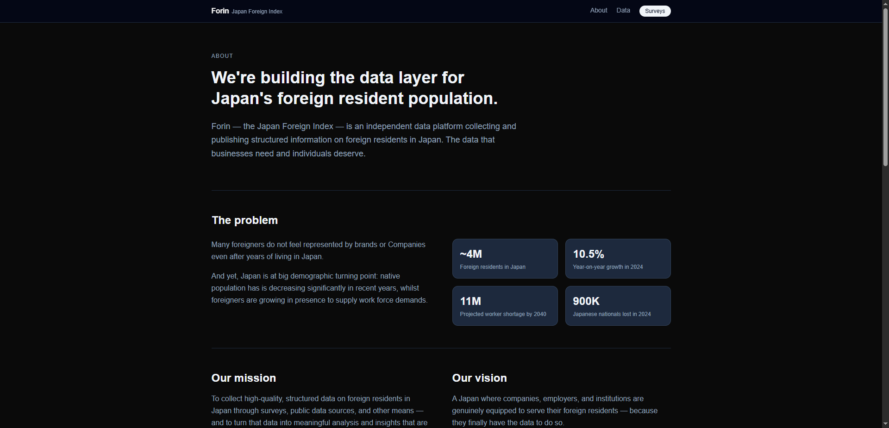Select the ~4M foreign residents card
This screenshot has height=428, width=889.
[505, 259]
